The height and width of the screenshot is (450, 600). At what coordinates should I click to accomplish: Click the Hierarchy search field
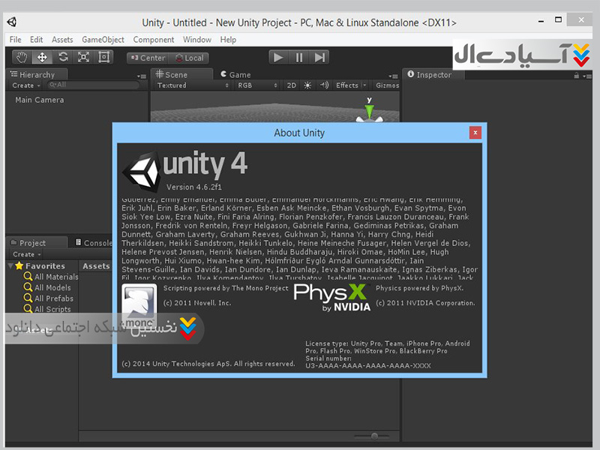click(x=94, y=85)
